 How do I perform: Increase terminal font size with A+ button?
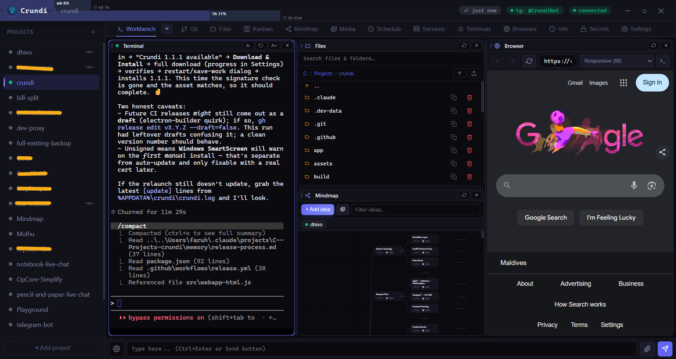tap(274, 46)
